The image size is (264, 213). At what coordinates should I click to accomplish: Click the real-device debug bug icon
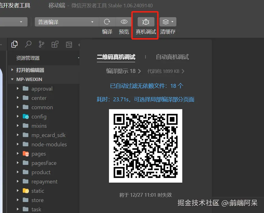click(146, 22)
